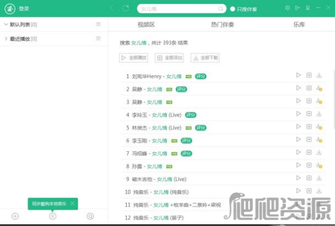Click the refresh icon beside the search box
Image resolution: width=335 pixels, height=226 pixels.
(x=126, y=8)
